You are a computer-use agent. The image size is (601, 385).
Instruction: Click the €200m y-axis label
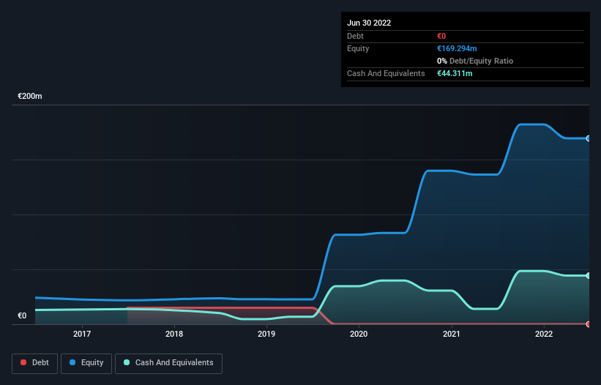[30, 96]
